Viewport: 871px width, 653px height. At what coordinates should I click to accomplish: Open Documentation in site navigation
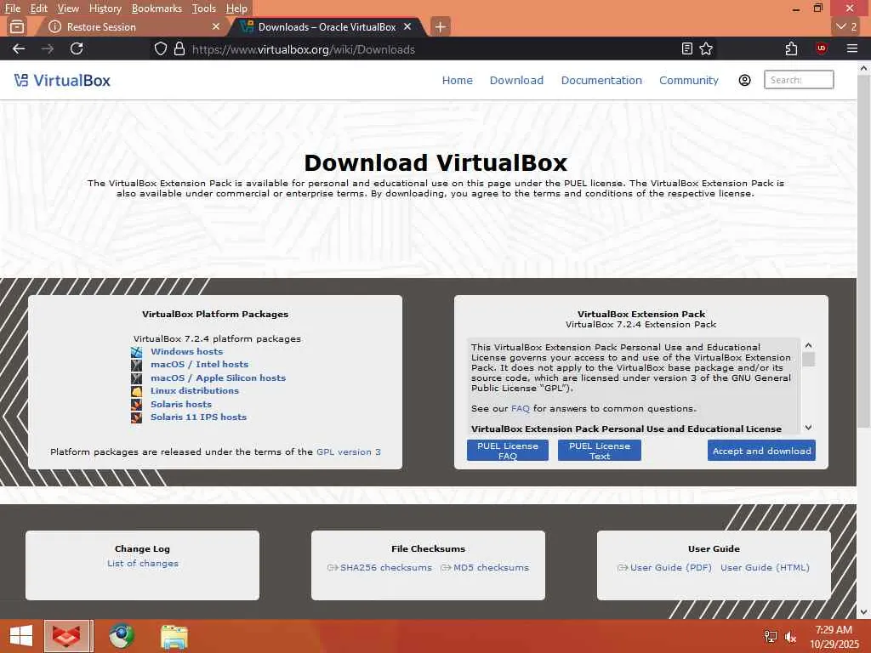click(x=601, y=81)
